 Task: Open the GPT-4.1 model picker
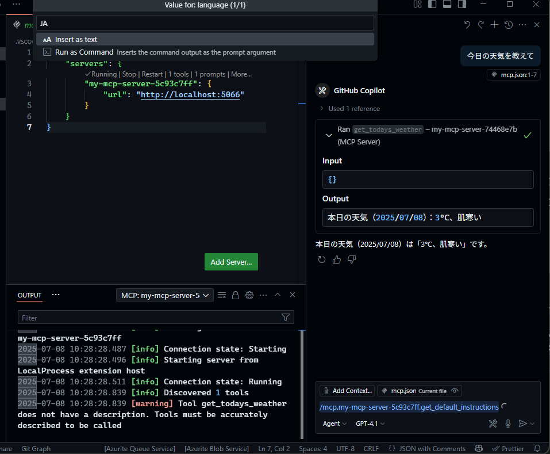pos(370,424)
